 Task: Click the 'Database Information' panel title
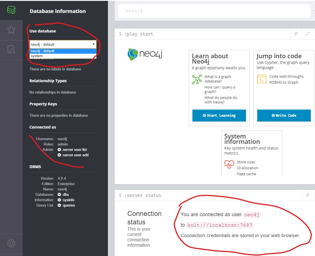coord(58,11)
